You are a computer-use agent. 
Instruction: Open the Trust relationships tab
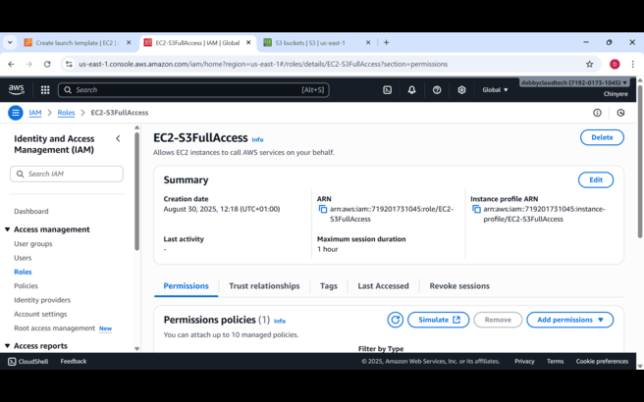264,286
